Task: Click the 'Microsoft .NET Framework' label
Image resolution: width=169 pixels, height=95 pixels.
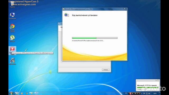Action: pos(147,85)
